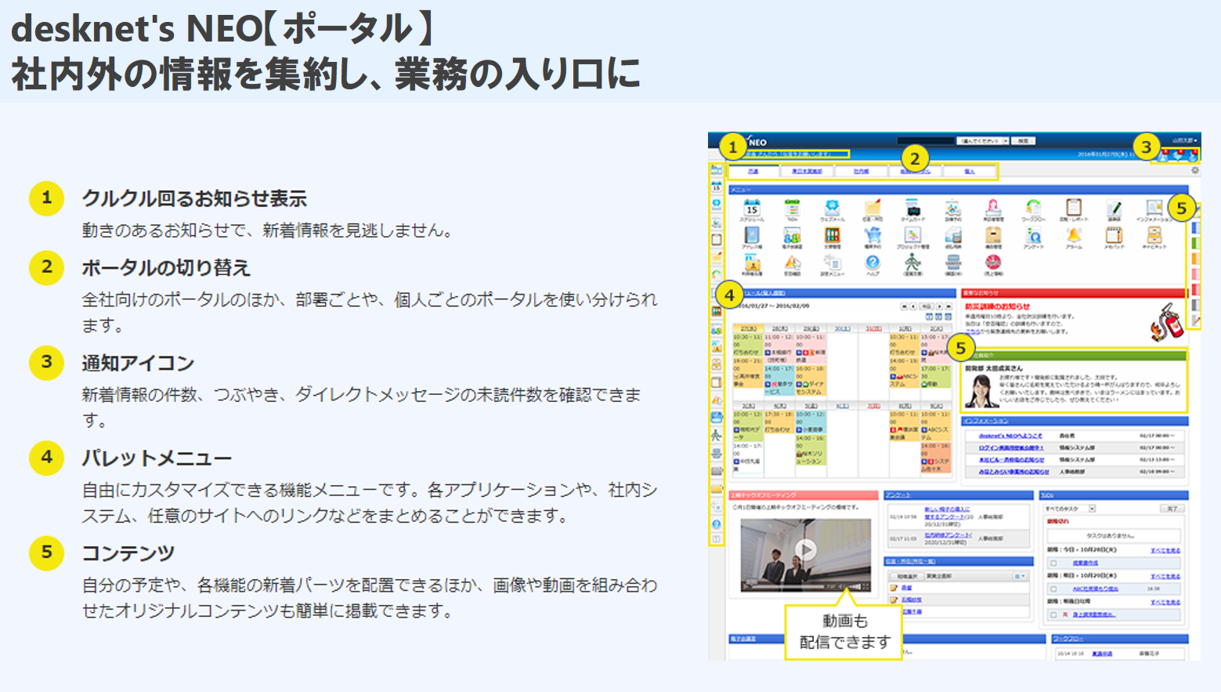The image size is (1221, 692).
Task: Select the first portal tab
Action: [x=753, y=171]
